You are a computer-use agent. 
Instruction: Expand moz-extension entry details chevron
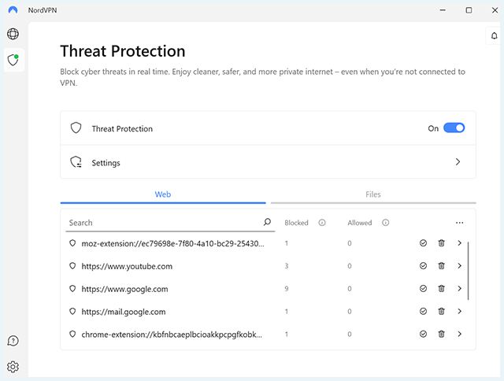(x=459, y=243)
